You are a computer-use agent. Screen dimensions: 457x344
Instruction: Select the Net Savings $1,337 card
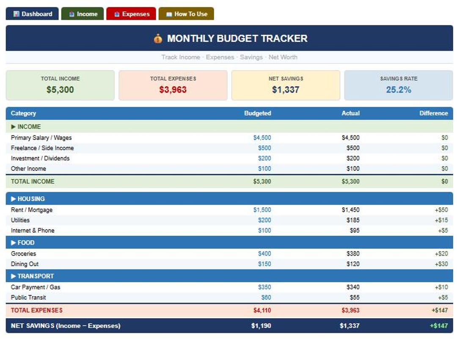[286, 85]
